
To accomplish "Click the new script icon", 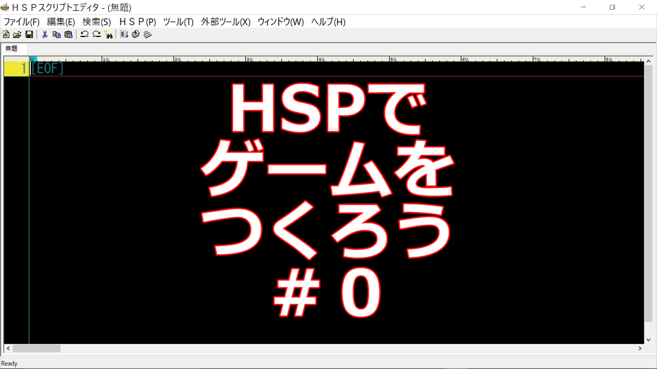I will click(6, 34).
